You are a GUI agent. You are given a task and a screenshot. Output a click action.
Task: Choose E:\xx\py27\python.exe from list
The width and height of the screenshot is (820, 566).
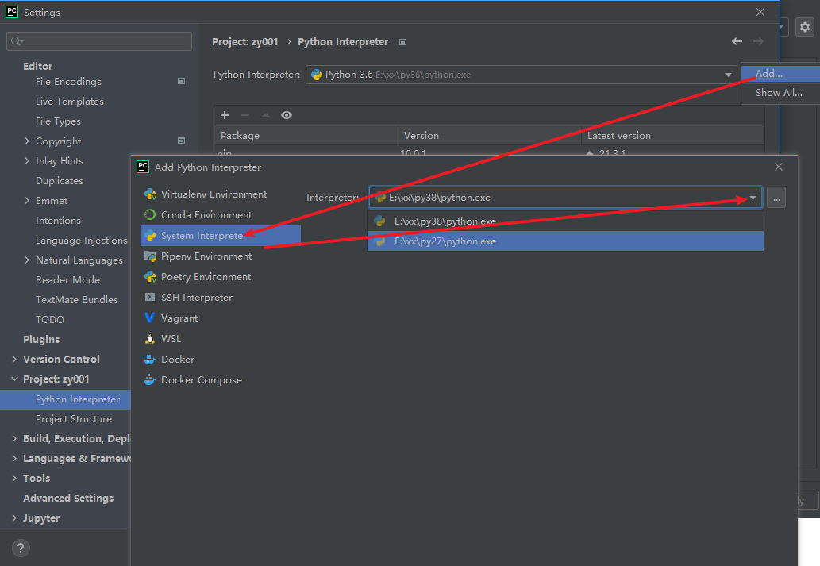[565, 241]
